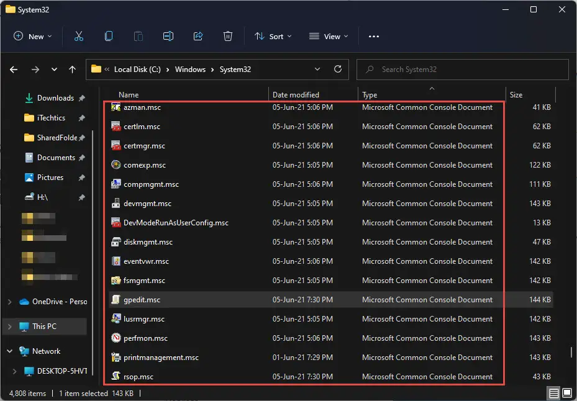Go forward with the right arrow
Screen dimensions: 577x401
pyautogui.click(x=35, y=70)
